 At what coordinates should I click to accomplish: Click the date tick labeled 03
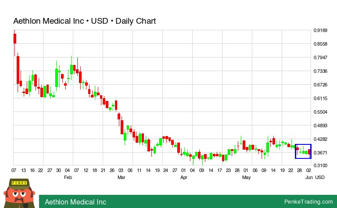[121, 170]
